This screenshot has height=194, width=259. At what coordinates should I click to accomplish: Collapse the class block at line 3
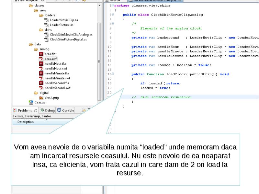tap(113, 15)
